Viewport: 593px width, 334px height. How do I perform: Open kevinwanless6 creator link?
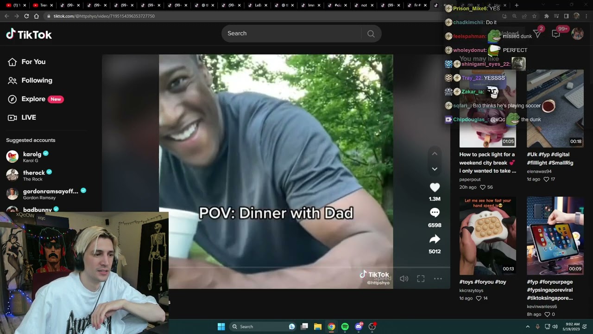click(x=542, y=307)
